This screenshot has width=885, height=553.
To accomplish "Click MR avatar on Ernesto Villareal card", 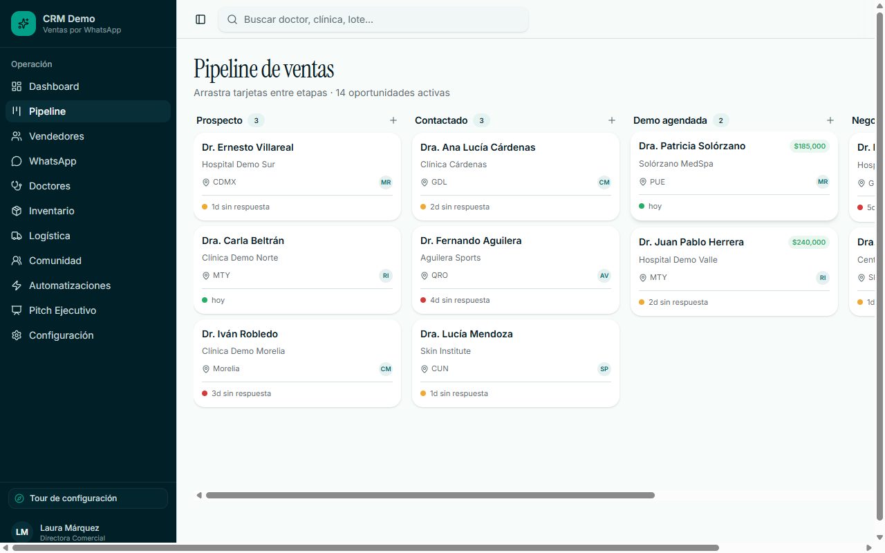I will [386, 182].
